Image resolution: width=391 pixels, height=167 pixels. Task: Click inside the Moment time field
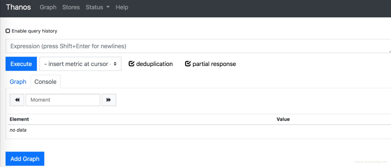pos(63,100)
